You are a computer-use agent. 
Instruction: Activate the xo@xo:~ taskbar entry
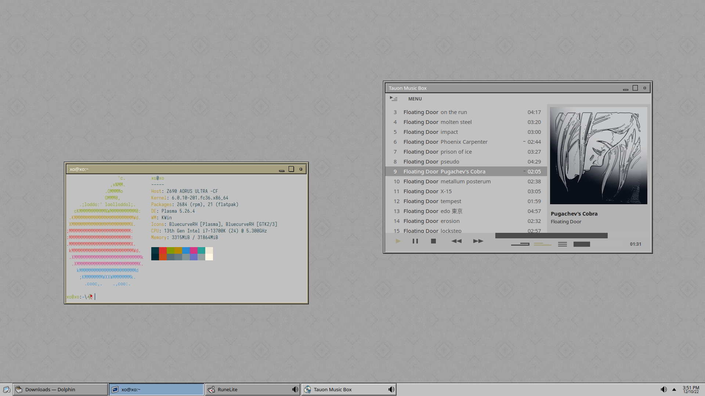click(x=156, y=389)
